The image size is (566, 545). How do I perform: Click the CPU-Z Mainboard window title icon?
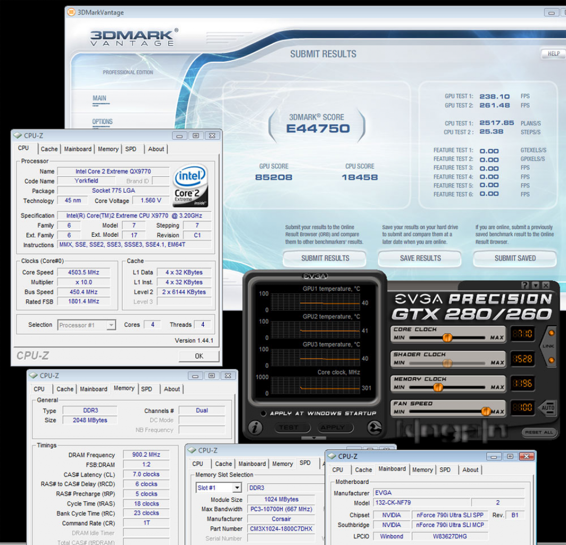pyautogui.click(x=332, y=457)
